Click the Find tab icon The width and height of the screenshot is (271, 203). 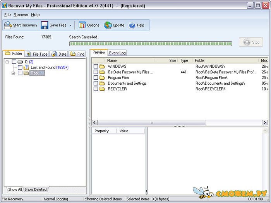[x=73, y=54]
